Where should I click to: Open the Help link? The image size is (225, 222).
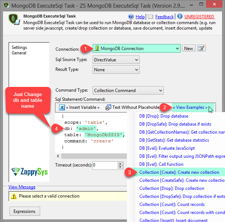coord(140,17)
